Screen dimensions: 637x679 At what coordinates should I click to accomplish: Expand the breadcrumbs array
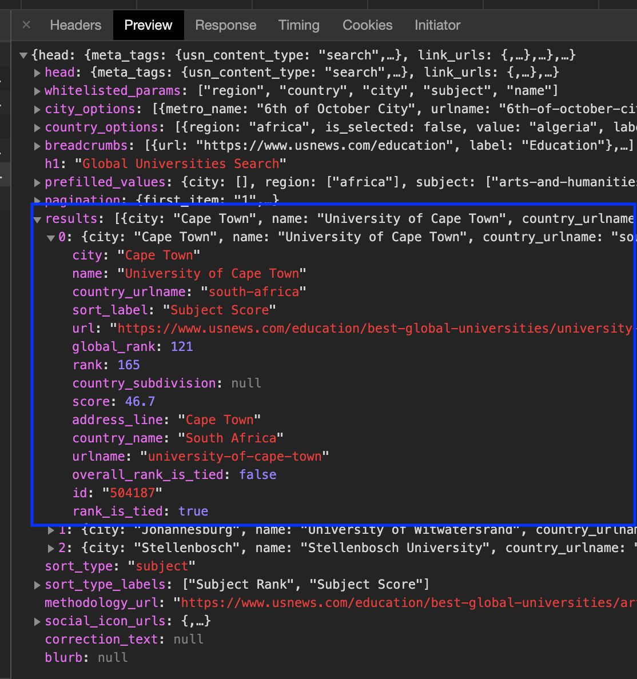click(x=37, y=145)
